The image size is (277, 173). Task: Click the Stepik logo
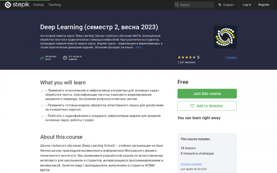tap(17, 5)
